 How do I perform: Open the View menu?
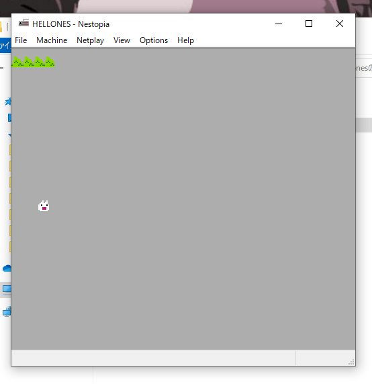pos(122,40)
